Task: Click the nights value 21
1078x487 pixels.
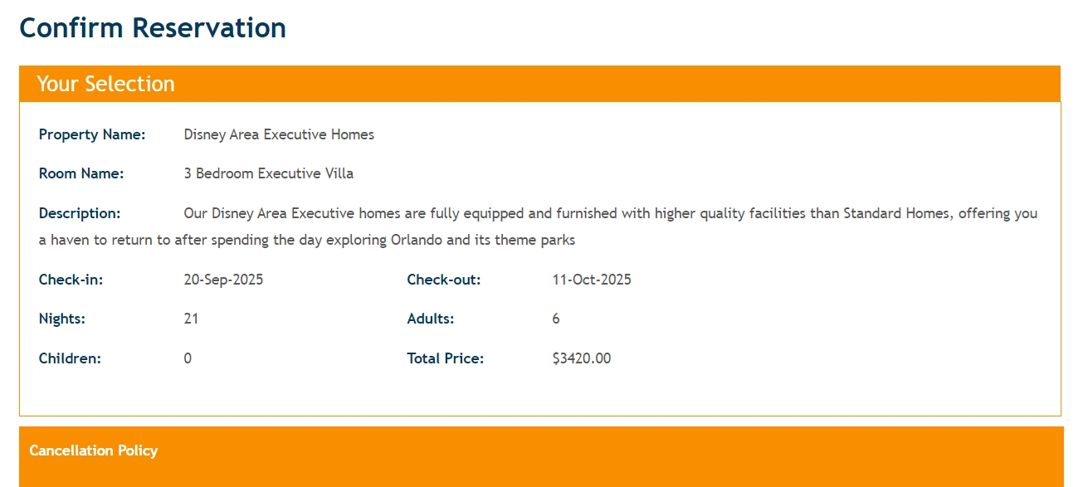Action: (x=191, y=319)
